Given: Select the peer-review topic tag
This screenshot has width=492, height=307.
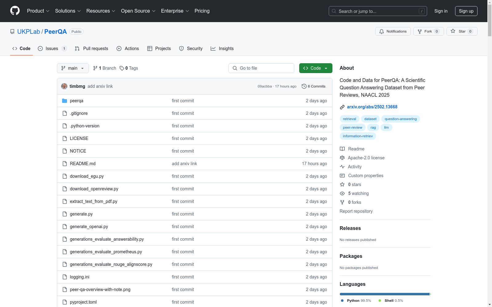Looking at the screenshot, I should coord(353,127).
